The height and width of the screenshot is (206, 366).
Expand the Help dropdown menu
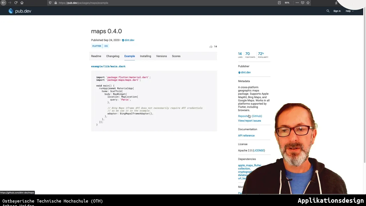click(x=349, y=11)
